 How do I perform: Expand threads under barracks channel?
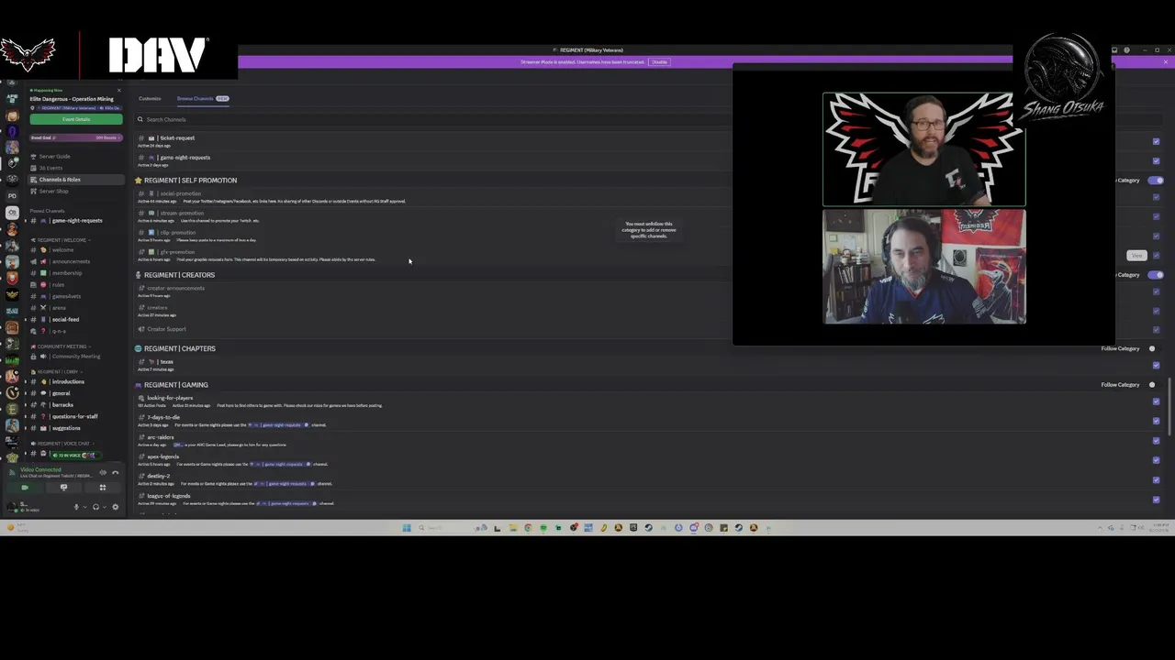tap(26, 405)
